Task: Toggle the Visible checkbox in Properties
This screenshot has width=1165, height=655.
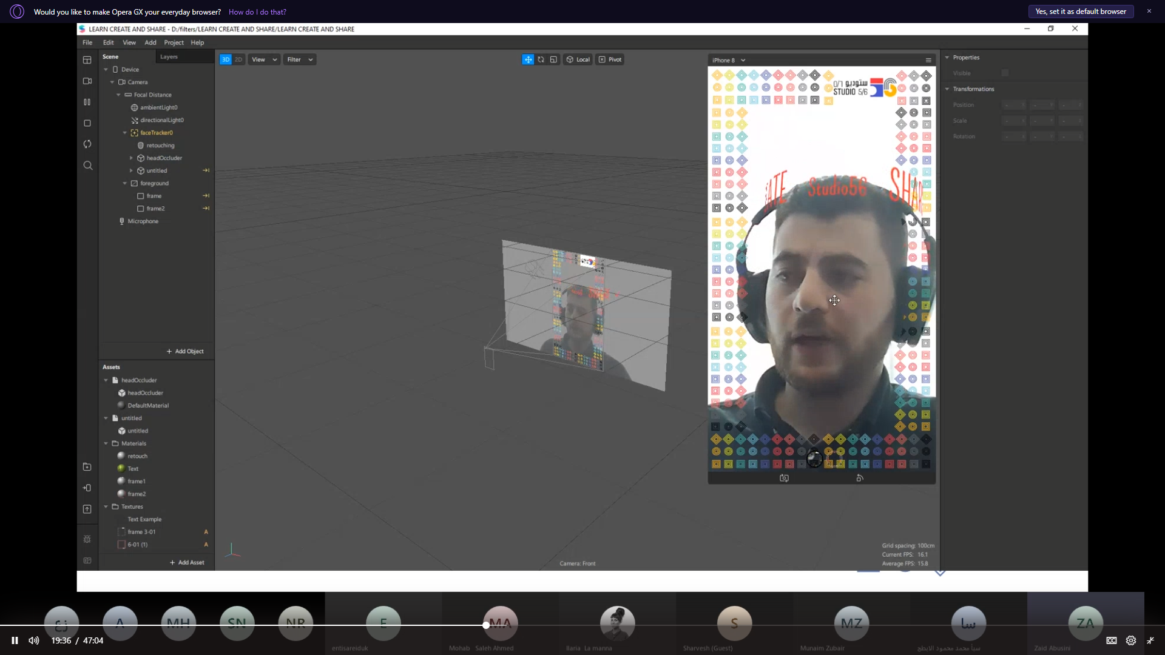Action: pyautogui.click(x=1005, y=73)
